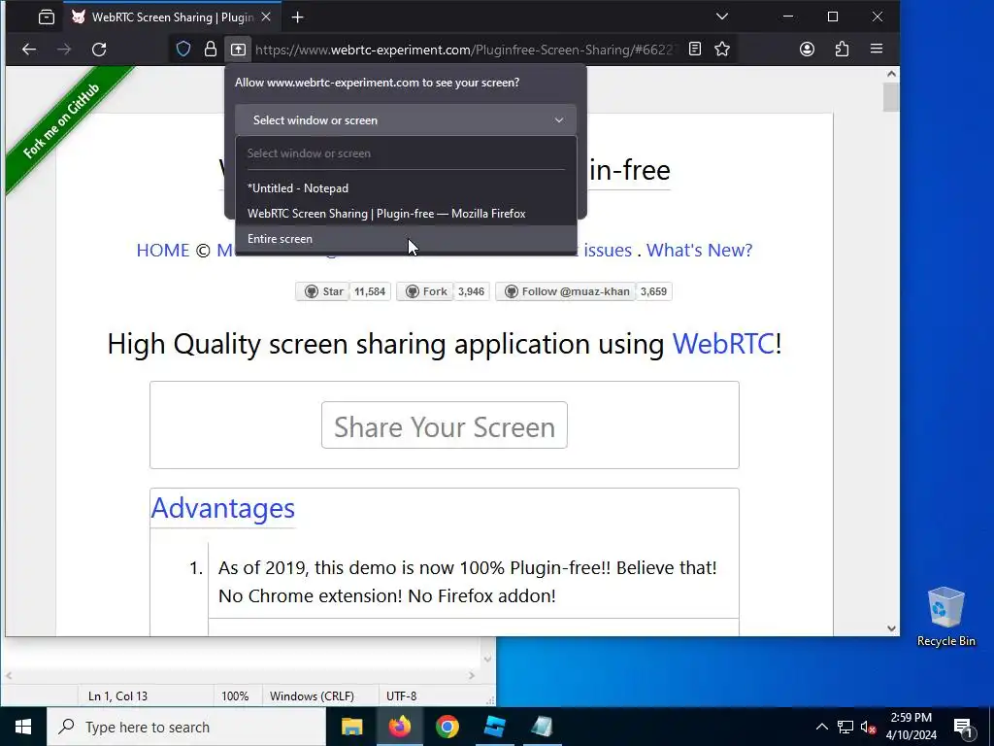The image size is (994, 746).
Task: Click the 3,946 fork count
Action: point(471,291)
